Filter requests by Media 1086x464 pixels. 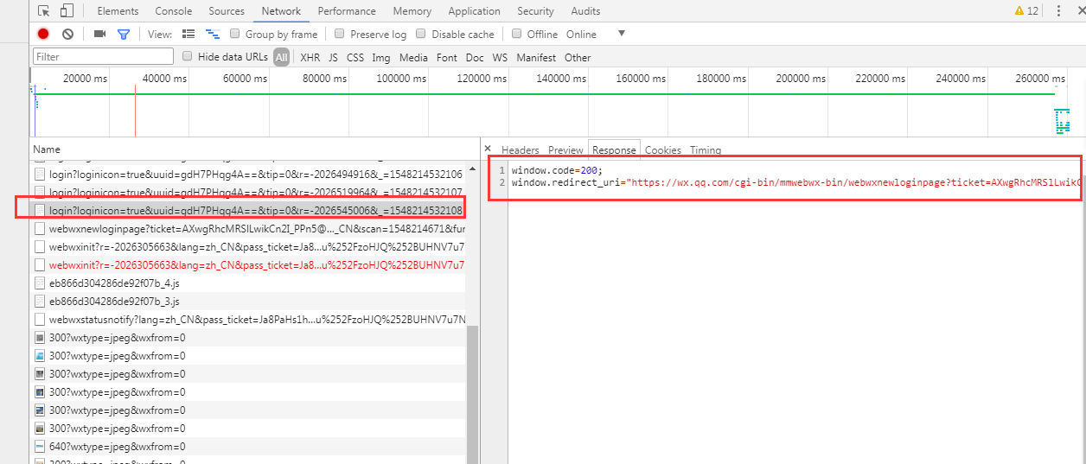413,57
